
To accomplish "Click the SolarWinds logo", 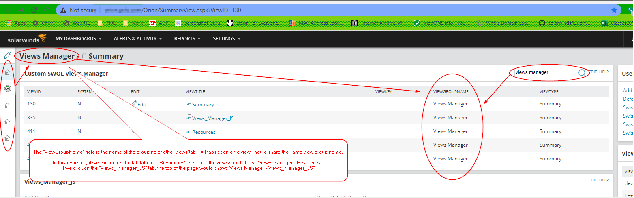I will click(27, 39).
